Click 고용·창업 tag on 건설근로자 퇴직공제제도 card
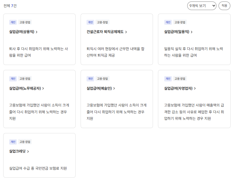This screenshot has height=180, width=233. point(102,22)
